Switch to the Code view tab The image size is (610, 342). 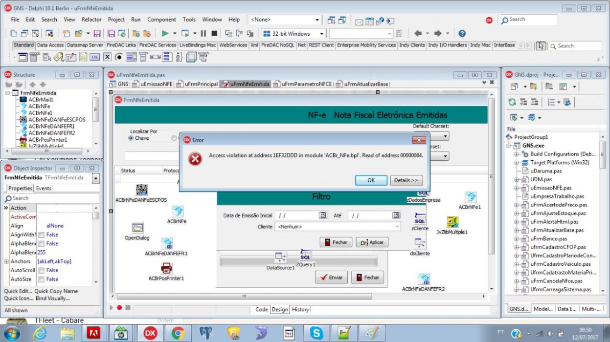262,309
